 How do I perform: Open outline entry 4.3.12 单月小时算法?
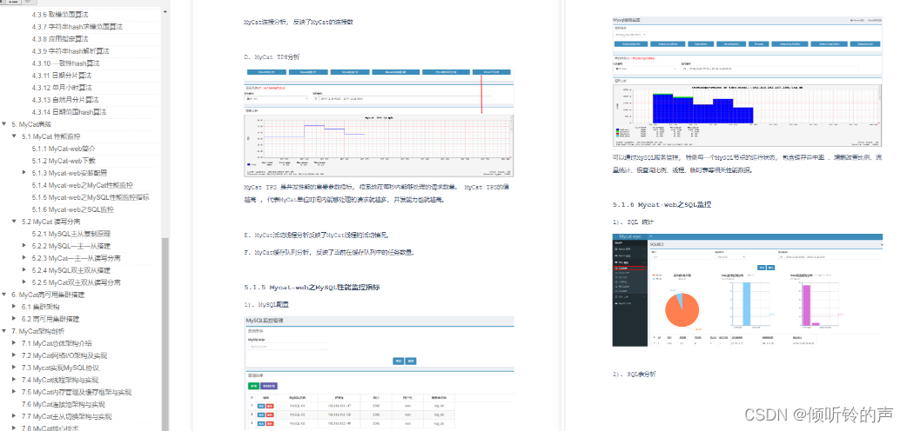62,87
